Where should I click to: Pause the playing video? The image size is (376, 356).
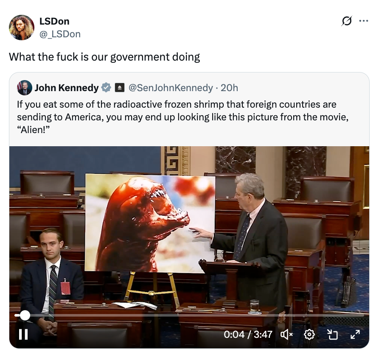point(23,334)
